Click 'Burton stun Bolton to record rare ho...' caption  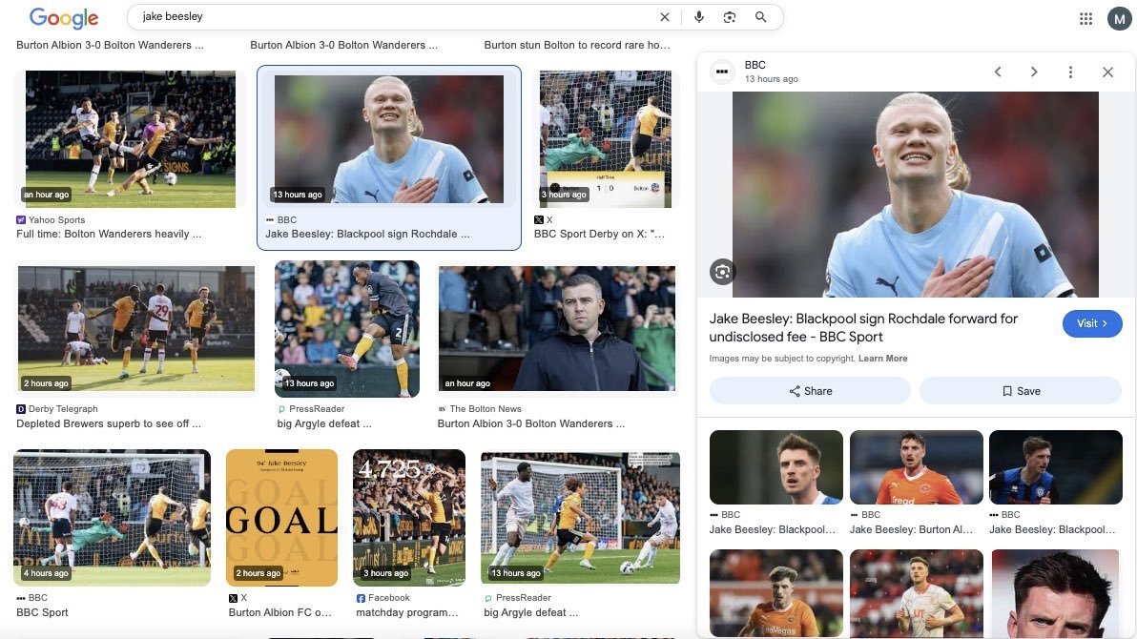tap(577, 45)
